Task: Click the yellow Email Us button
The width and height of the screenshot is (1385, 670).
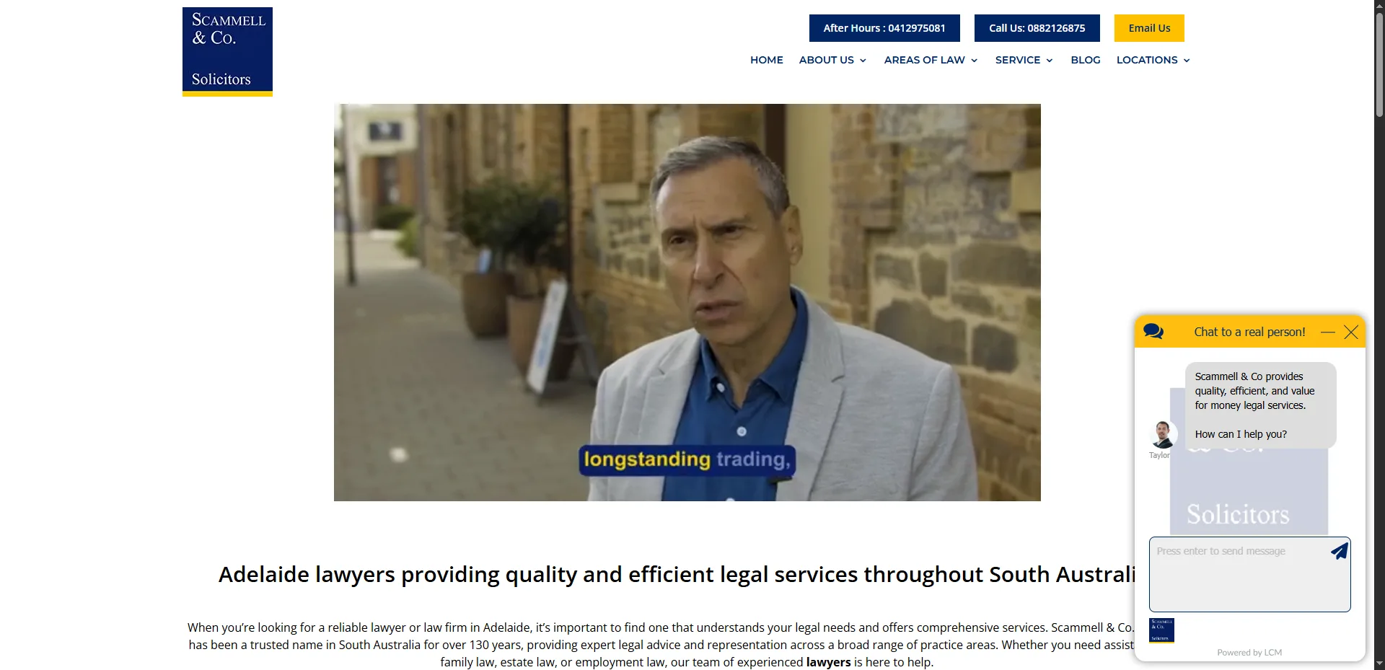Action: [x=1149, y=28]
